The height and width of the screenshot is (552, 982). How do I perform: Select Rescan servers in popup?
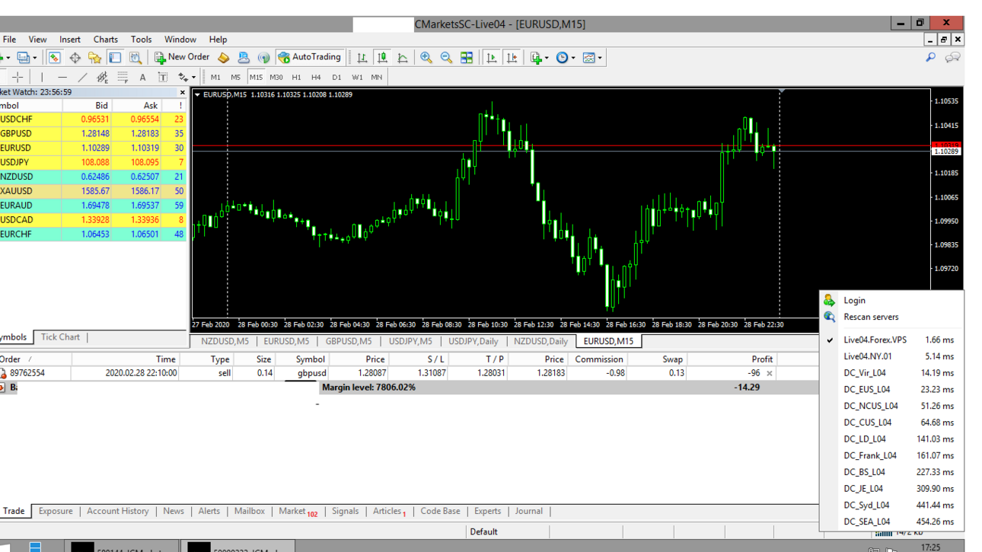point(871,317)
